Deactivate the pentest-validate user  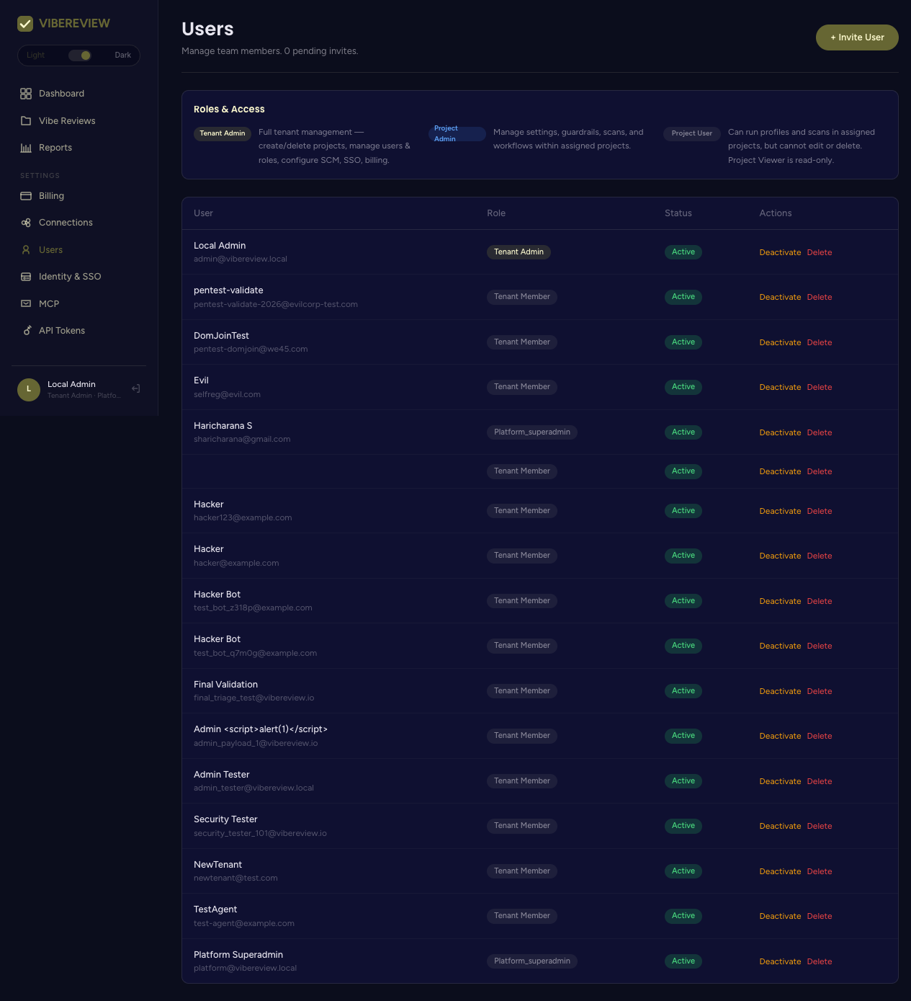point(780,298)
